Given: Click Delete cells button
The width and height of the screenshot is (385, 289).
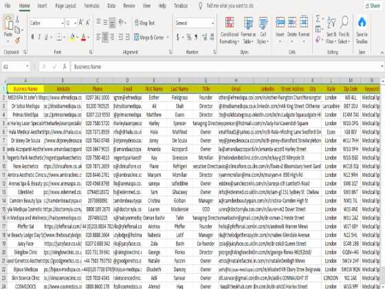Looking at the screenshot, I should coord(292,30).
